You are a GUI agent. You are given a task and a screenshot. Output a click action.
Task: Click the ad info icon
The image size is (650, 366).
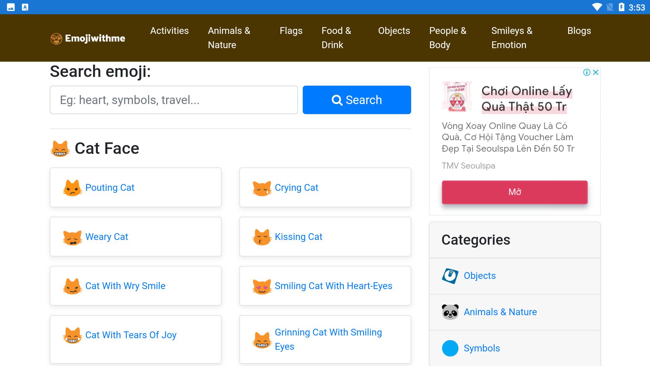(587, 72)
